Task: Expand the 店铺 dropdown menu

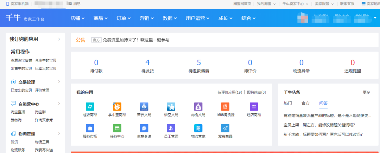Action: [x=77, y=18]
